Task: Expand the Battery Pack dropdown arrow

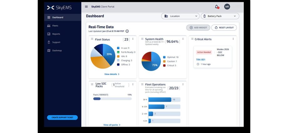Action: click(235, 16)
